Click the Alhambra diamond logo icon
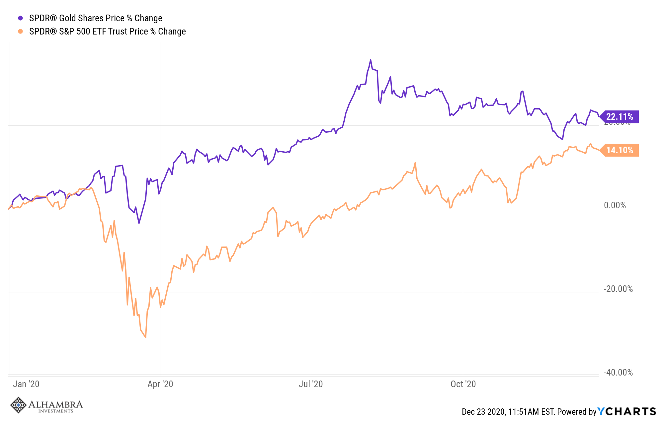Image resolution: width=664 pixels, height=421 pixels. point(18,405)
